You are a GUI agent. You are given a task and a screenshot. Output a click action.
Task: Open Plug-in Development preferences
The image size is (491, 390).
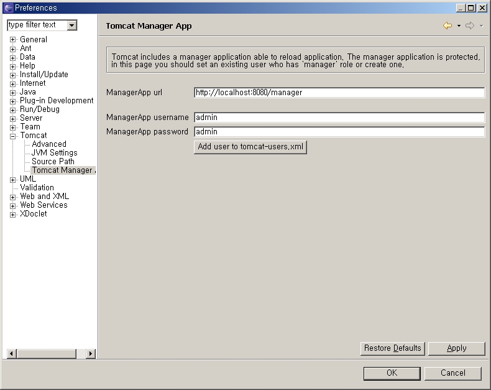click(57, 101)
